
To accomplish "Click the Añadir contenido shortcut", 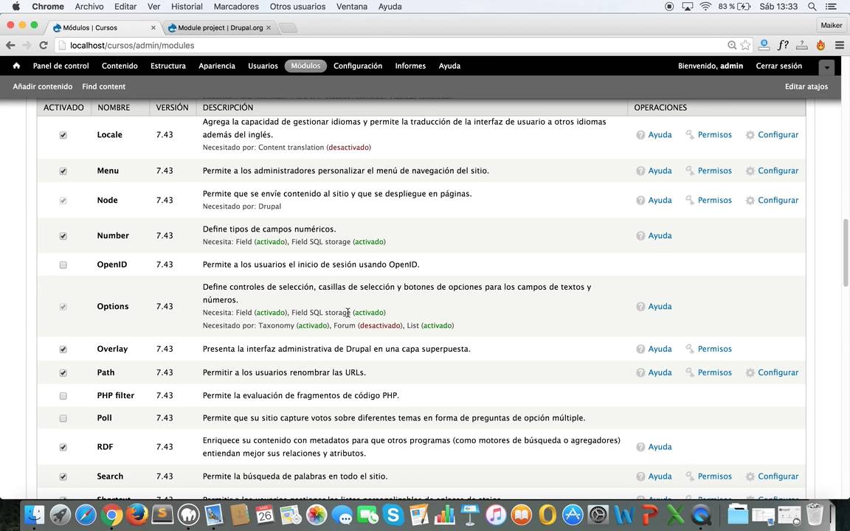I will 43,86.
